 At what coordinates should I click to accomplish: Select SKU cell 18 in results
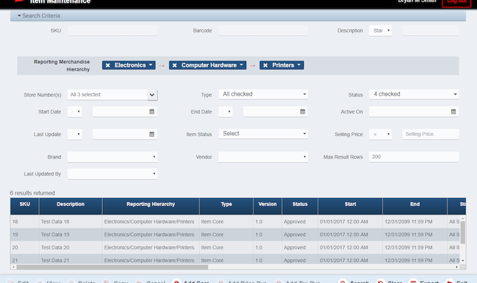(x=25, y=222)
